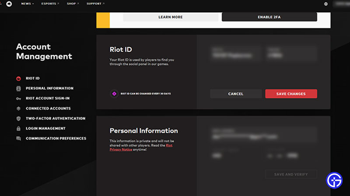Image resolution: width=350 pixels, height=196 pixels.
Task: Click the Personal Information sidebar icon
Action: click(x=18, y=88)
